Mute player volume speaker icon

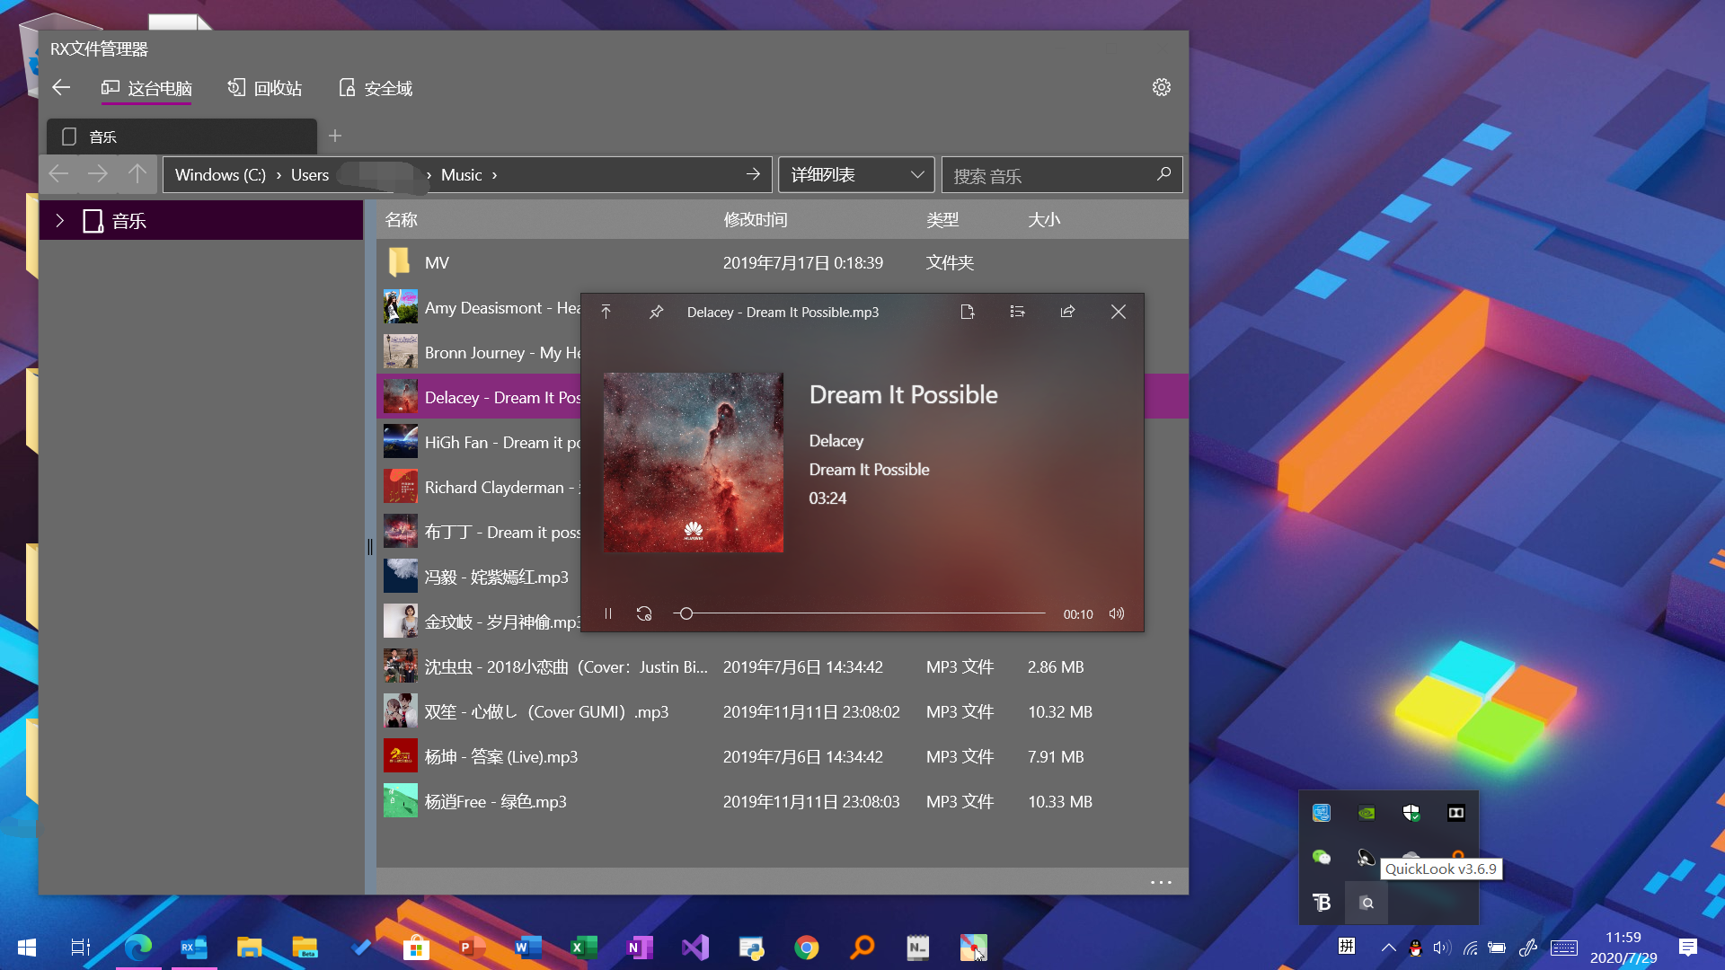coord(1117,613)
